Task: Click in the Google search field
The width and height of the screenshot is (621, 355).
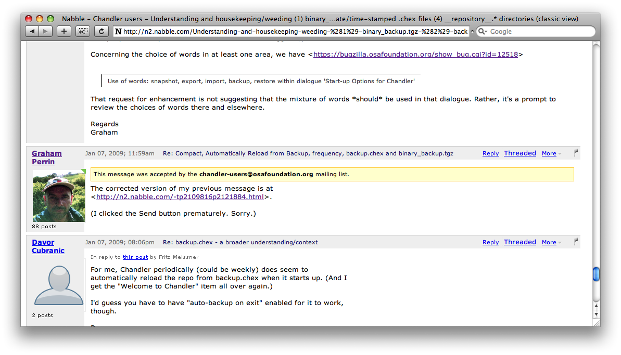Action: click(539, 32)
